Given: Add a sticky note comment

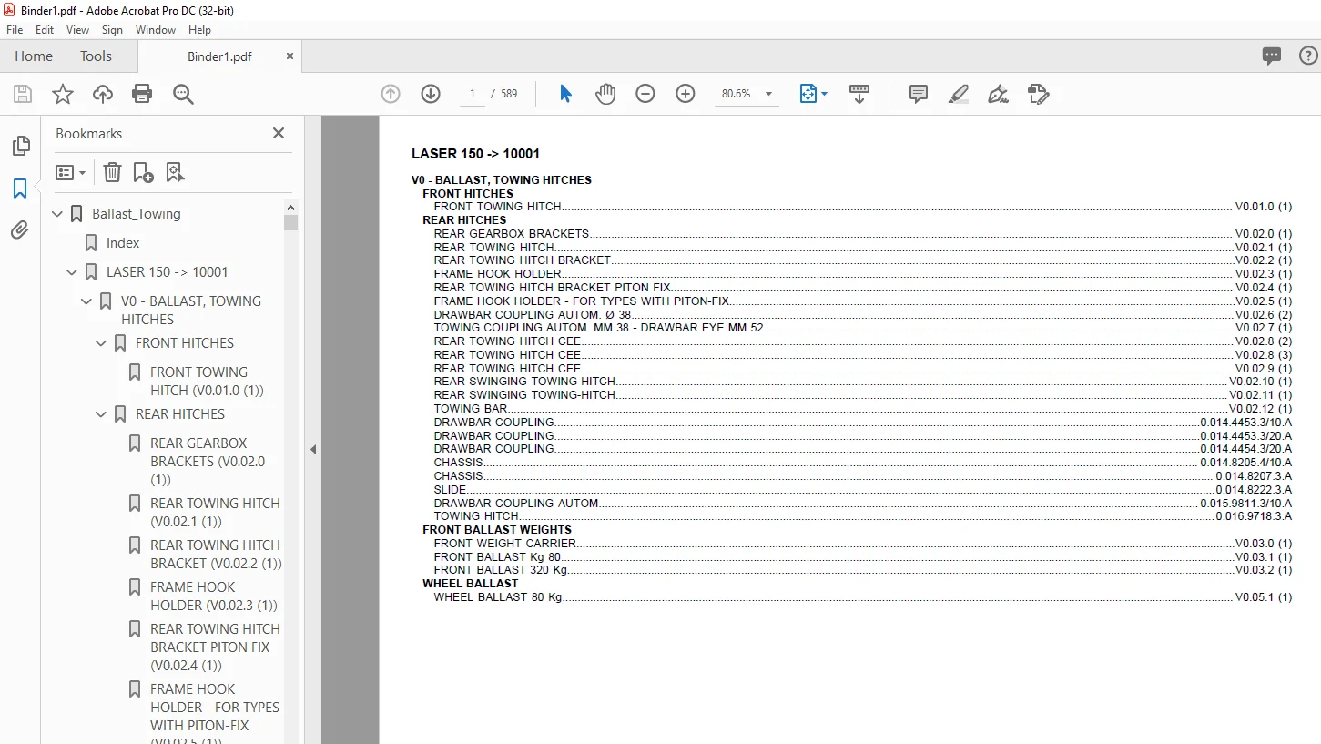Looking at the screenshot, I should tap(919, 94).
